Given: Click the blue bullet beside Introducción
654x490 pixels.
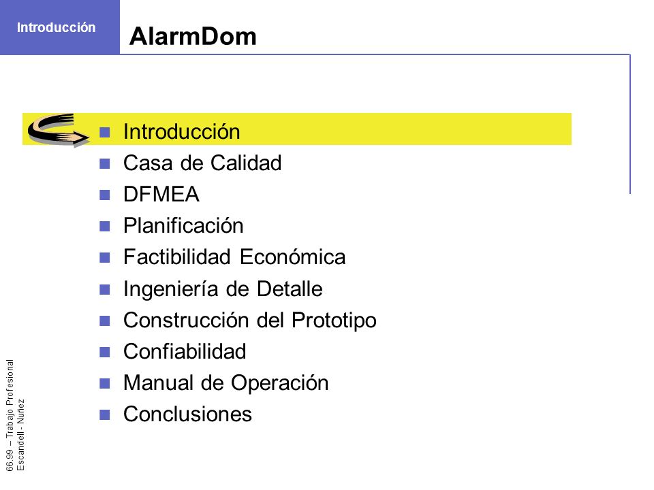Looking at the screenshot, I should click(x=105, y=133).
